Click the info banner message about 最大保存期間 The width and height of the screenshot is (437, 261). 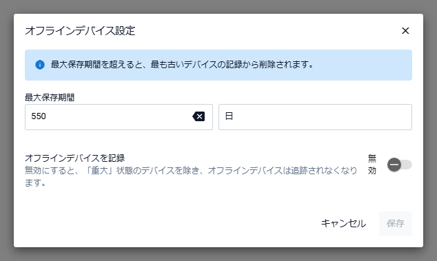pyautogui.click(x=182, y=65)
